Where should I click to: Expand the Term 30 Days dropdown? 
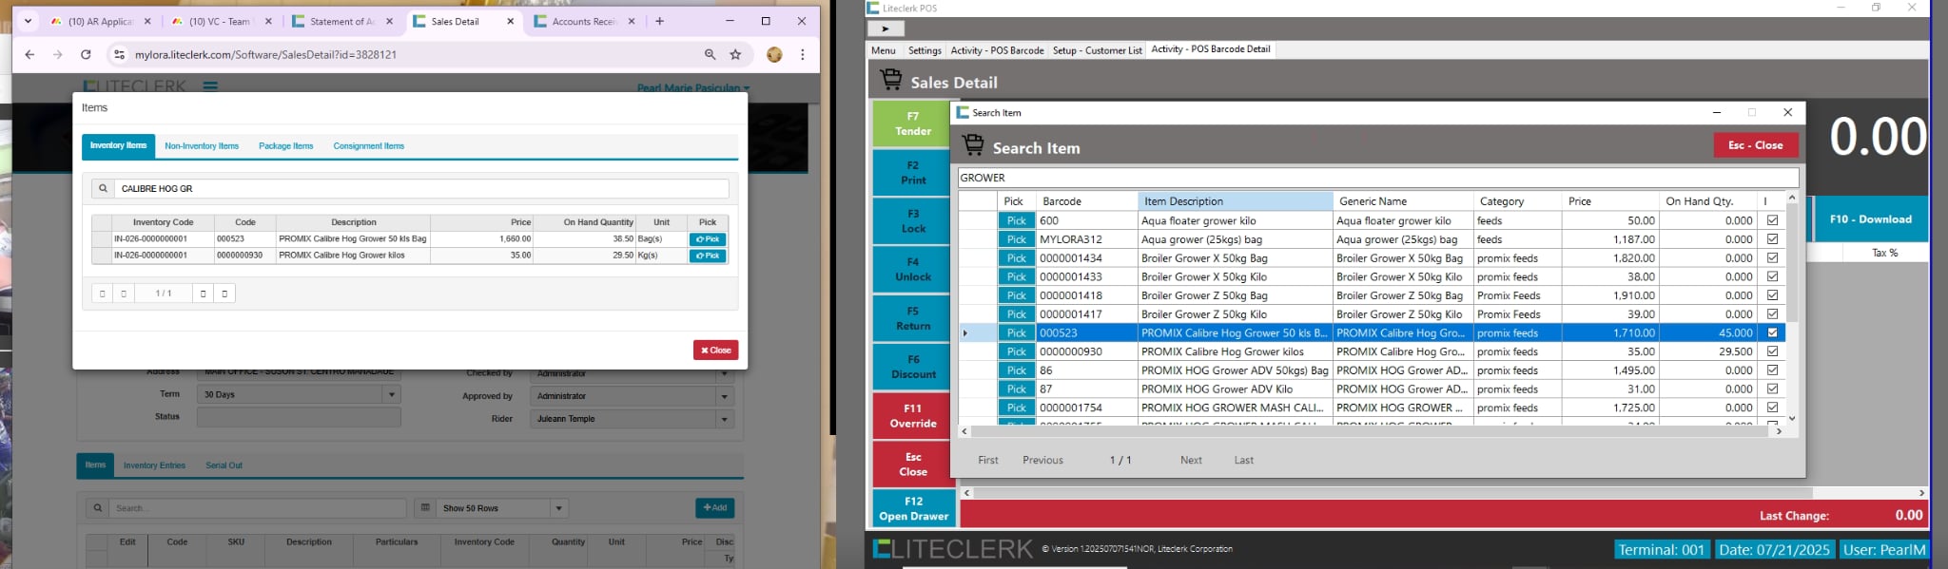point(391,394)
